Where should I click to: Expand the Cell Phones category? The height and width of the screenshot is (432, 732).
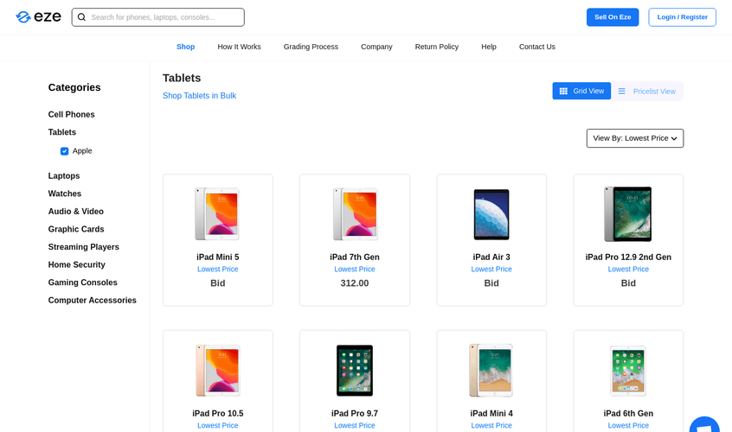click(x=72, y=115)
